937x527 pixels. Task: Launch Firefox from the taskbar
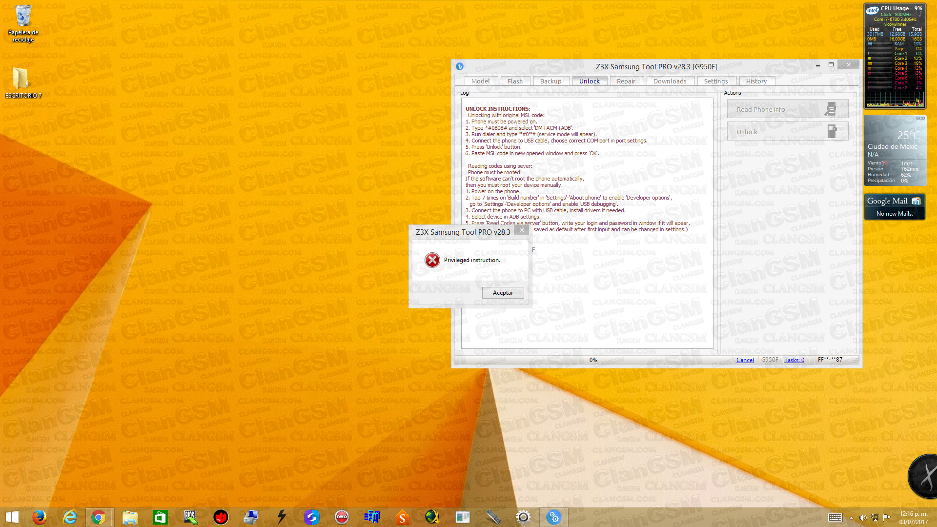(x=39, y=517)
